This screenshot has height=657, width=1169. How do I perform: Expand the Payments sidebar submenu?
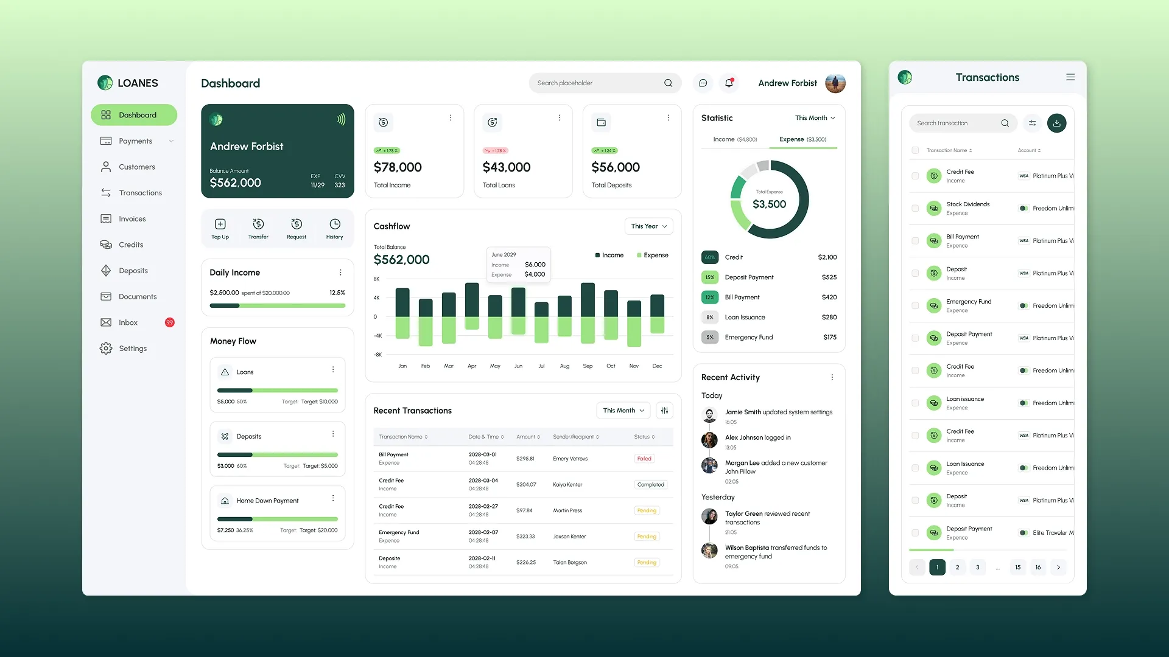pyautogui.click(x=171, y=141)
